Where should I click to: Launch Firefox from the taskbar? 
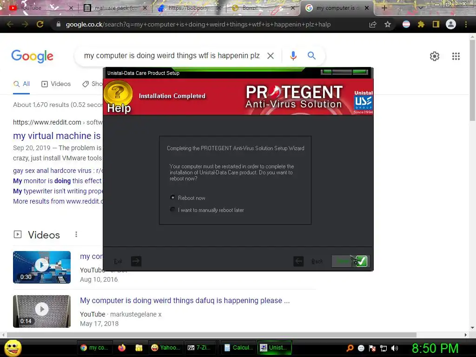[x=122, y=348]
